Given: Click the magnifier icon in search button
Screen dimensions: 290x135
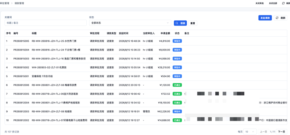Looking at the screenshot, I should (x=177, y=23).
